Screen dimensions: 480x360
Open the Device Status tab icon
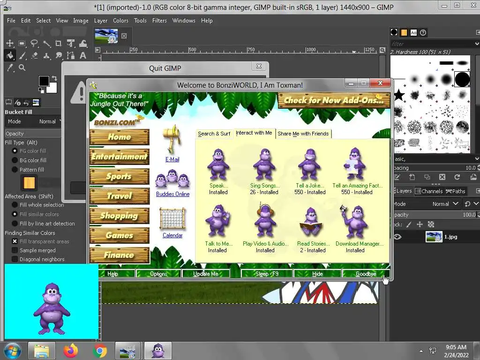[x=17, y=102]
